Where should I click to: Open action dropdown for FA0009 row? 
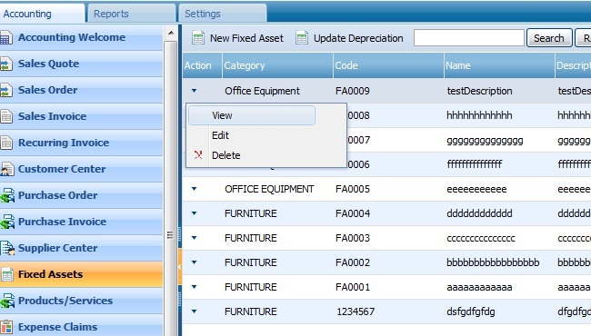(x=194, y=91)
